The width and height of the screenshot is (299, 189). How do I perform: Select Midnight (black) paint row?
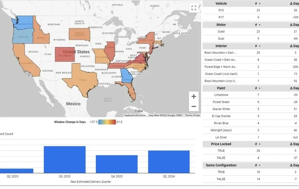tap(251, 130)
